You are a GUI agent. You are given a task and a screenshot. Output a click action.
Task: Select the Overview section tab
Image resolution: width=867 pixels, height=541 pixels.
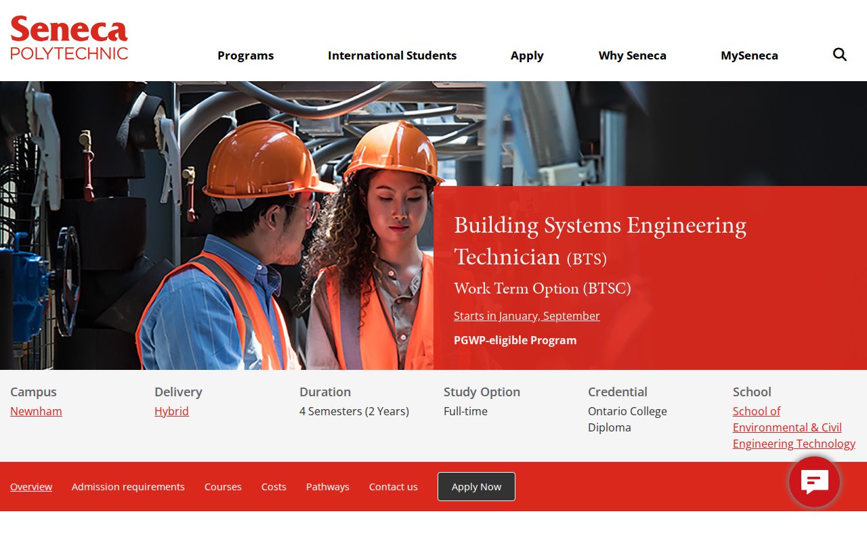click(31, 487)
